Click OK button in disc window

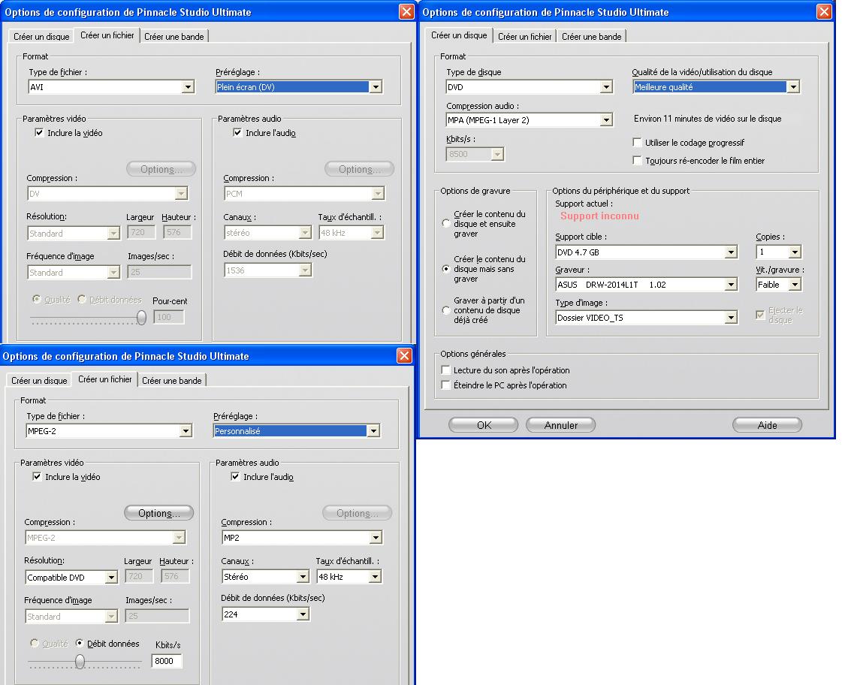click(x=484, y=425)
